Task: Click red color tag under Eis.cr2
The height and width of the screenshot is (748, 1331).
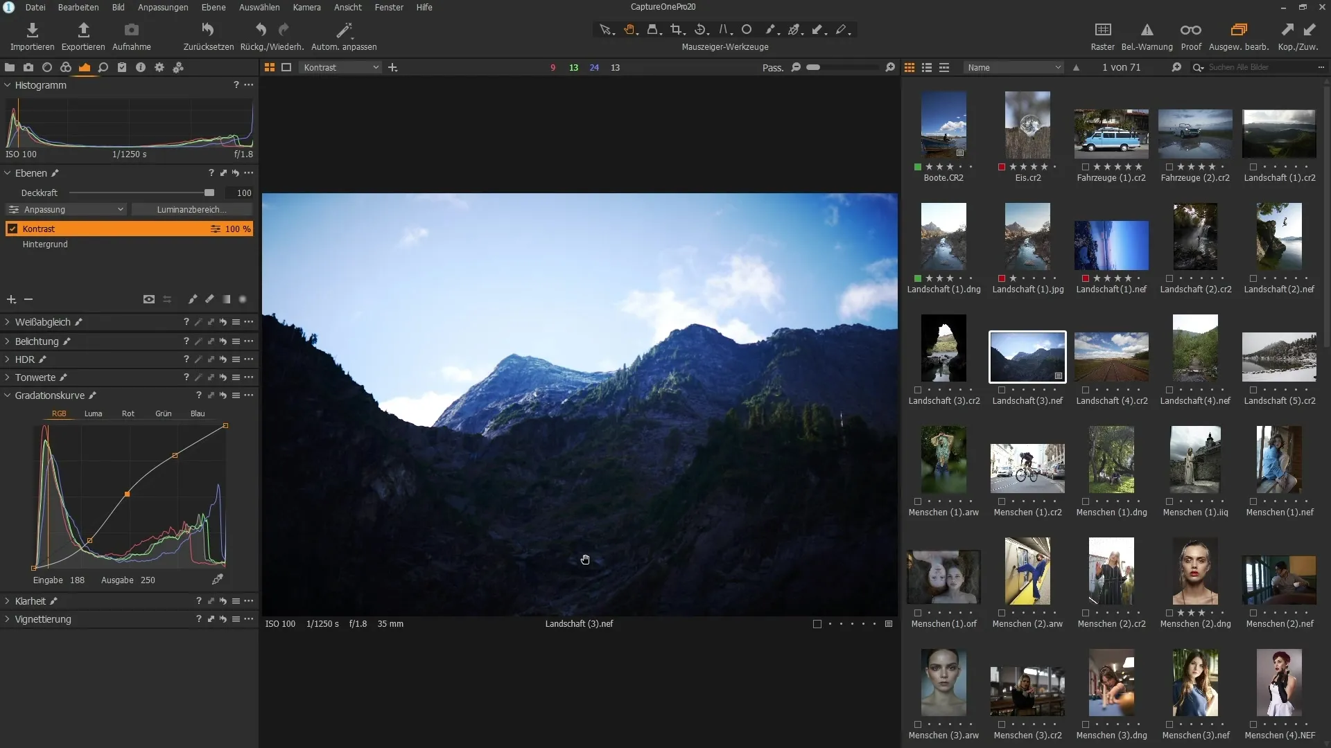Action: pos(1002,167)
